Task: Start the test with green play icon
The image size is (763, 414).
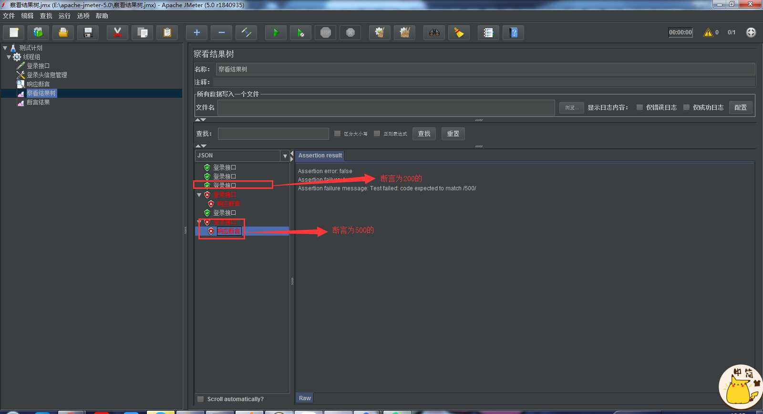Action: pos(276,32)
